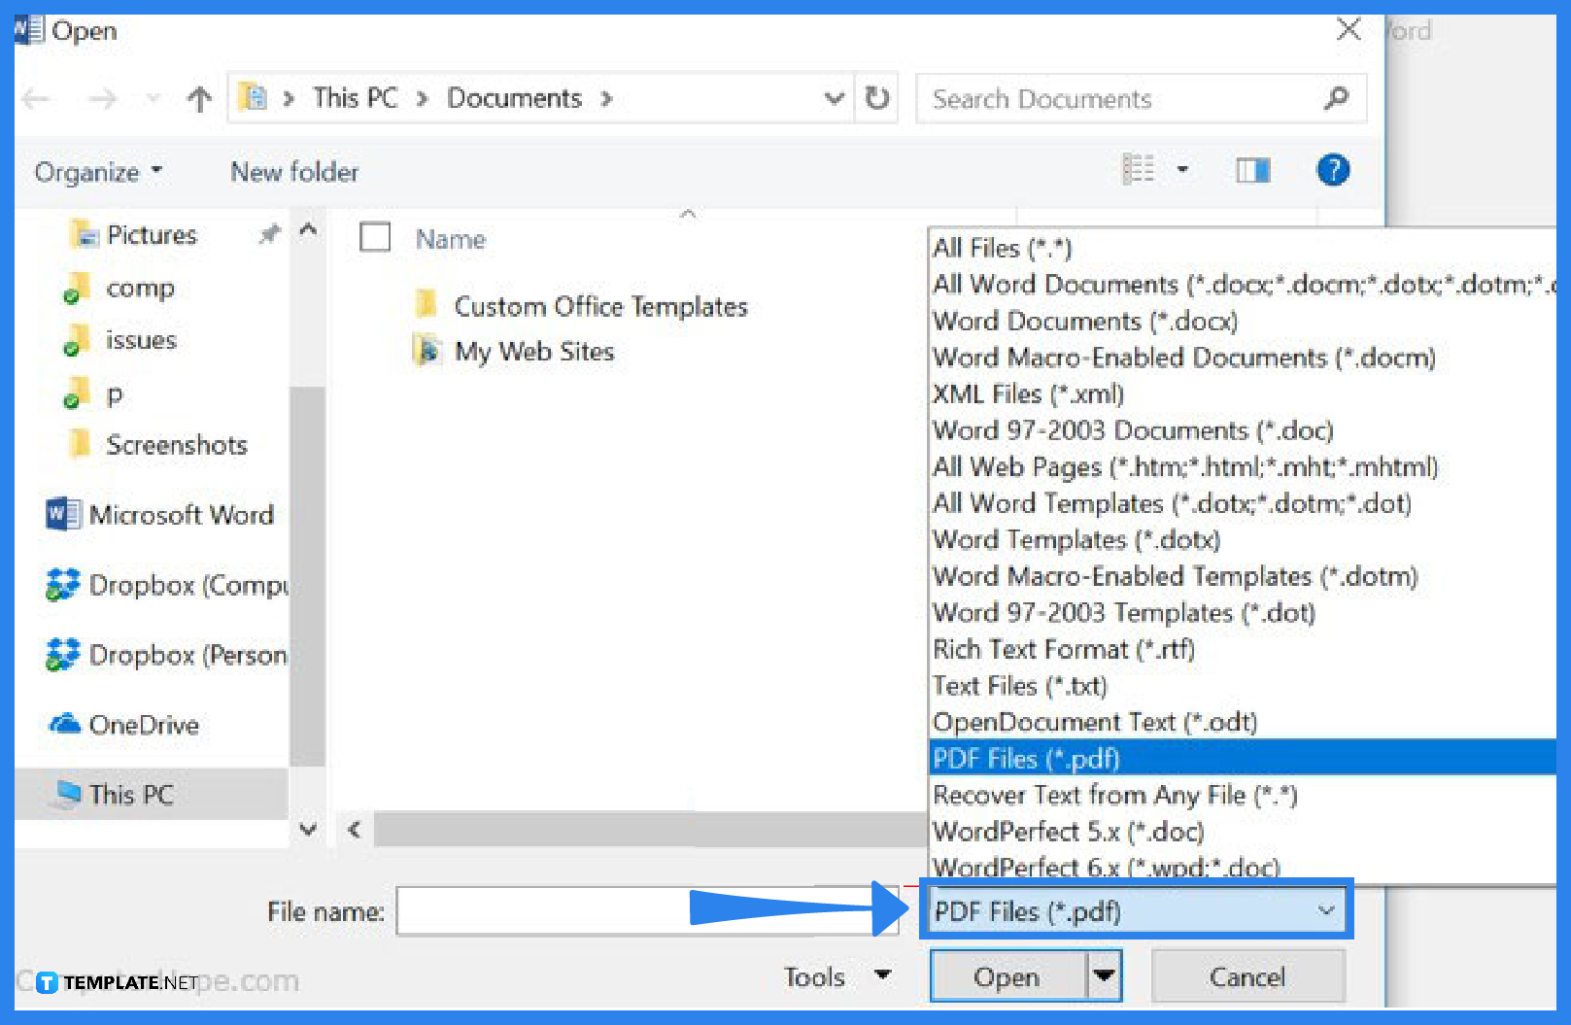Viewport: 1571px width, 1025px height.
Task: Select Microsoft Word in the sidebar
Action: (181, 515)
